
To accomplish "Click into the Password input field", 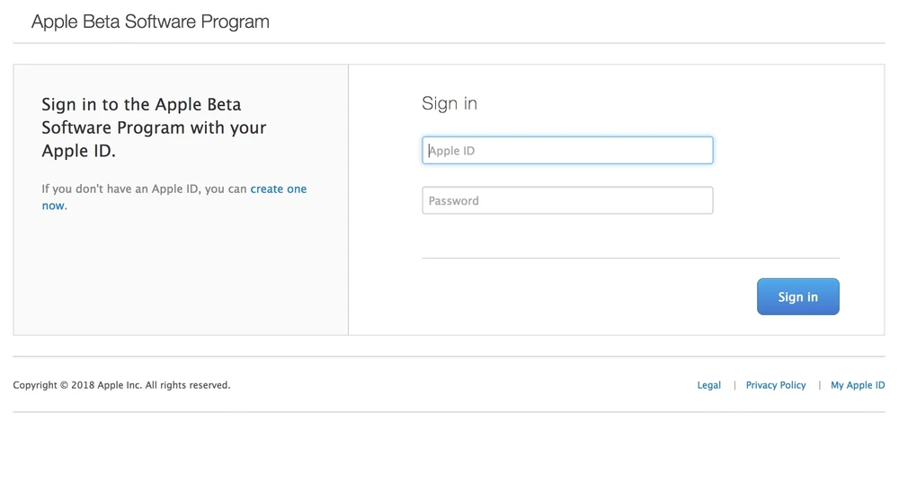I will [567, 200].
